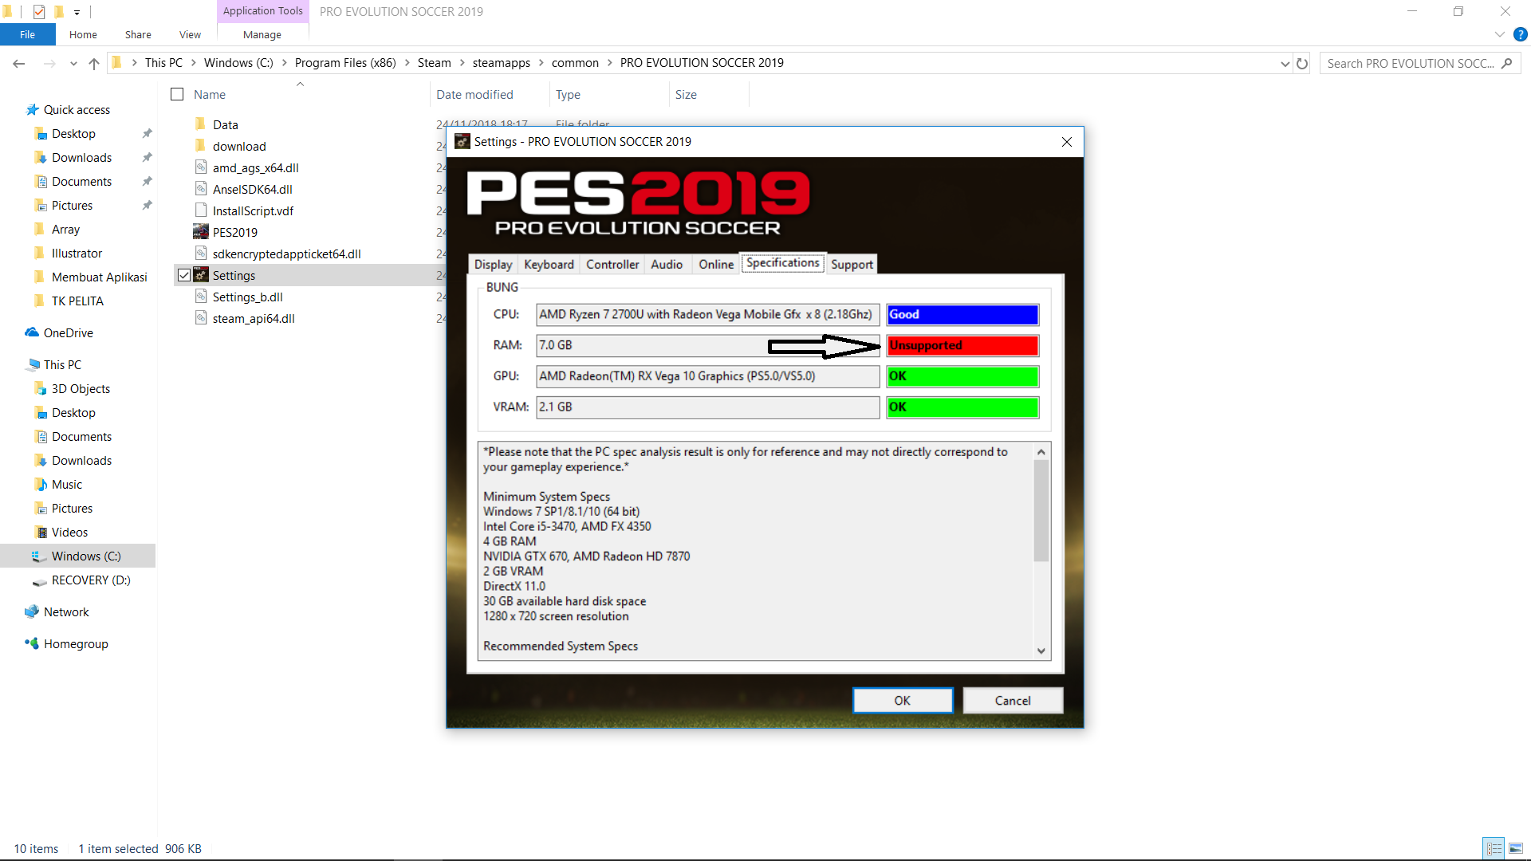1531x861 pixels.
Task: Open the address bar history dropdown
Action: (x=1285, y=63)
